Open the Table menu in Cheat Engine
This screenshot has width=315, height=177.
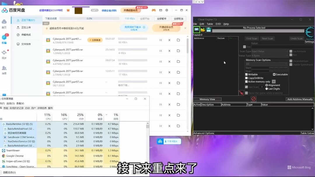click(x=210, y=24)
